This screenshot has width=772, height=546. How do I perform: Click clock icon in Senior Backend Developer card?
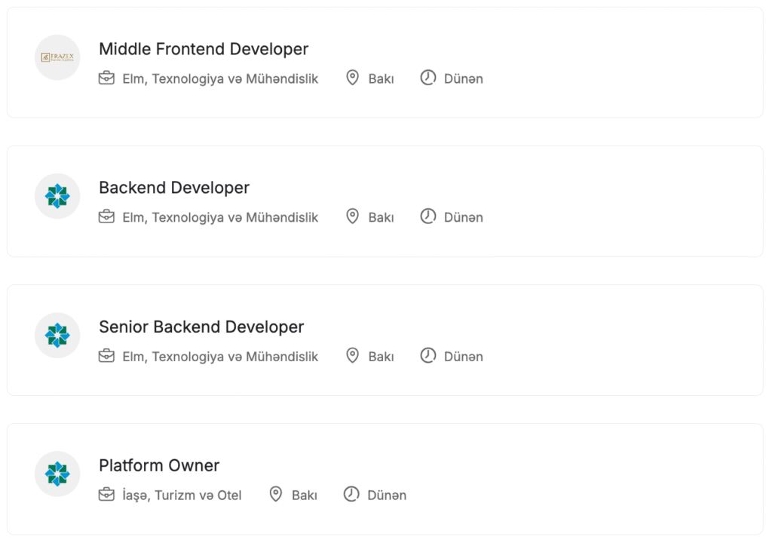(428, 355)
